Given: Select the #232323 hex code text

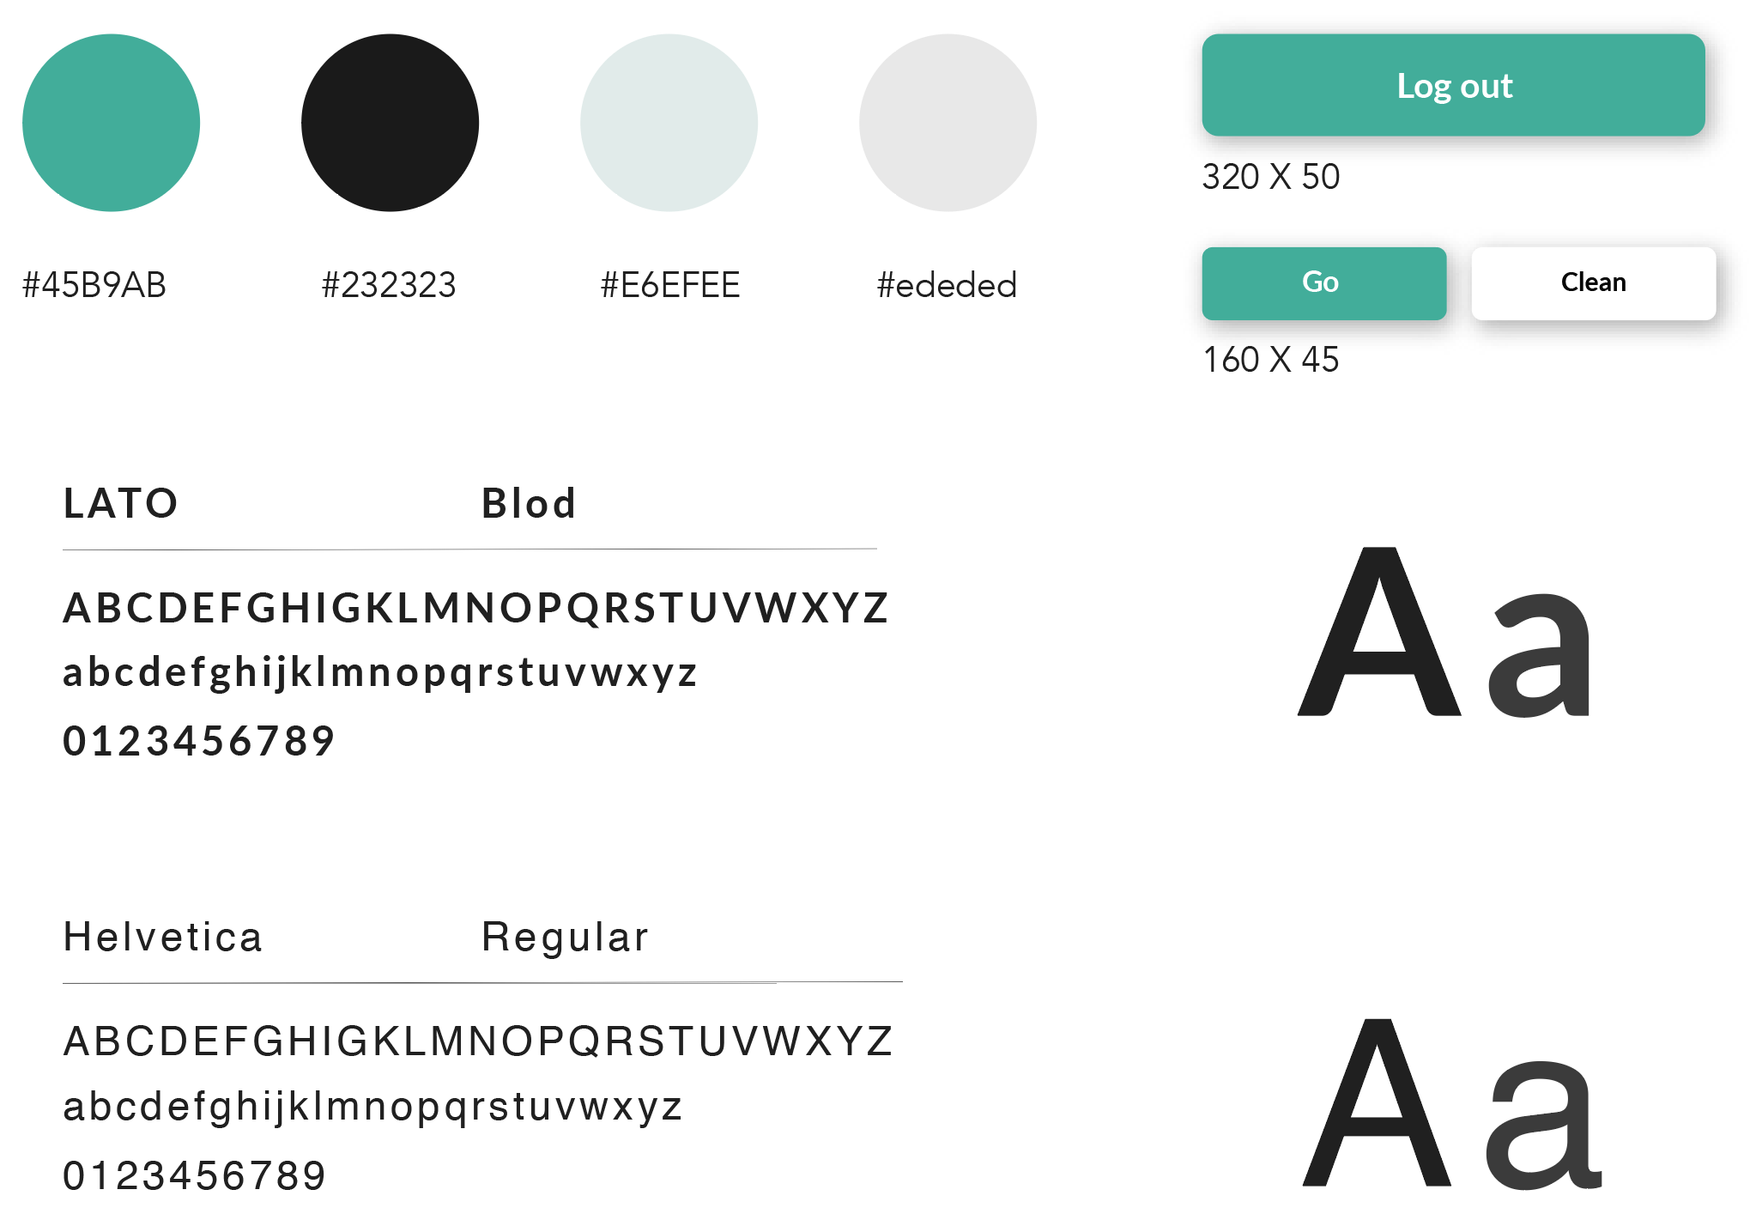Looking at the screenshot, I should click(x=389, y=285).
